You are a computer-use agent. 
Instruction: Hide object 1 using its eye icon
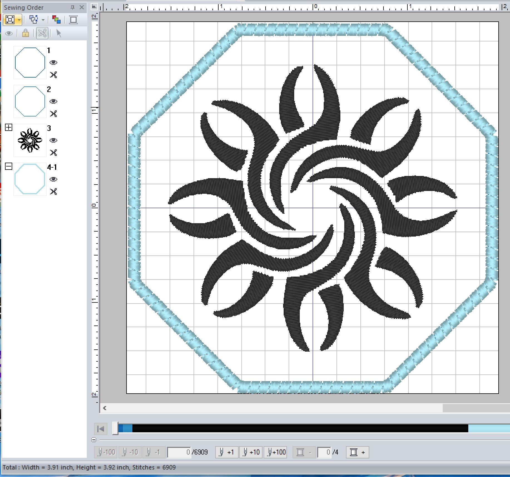point(53,63)
